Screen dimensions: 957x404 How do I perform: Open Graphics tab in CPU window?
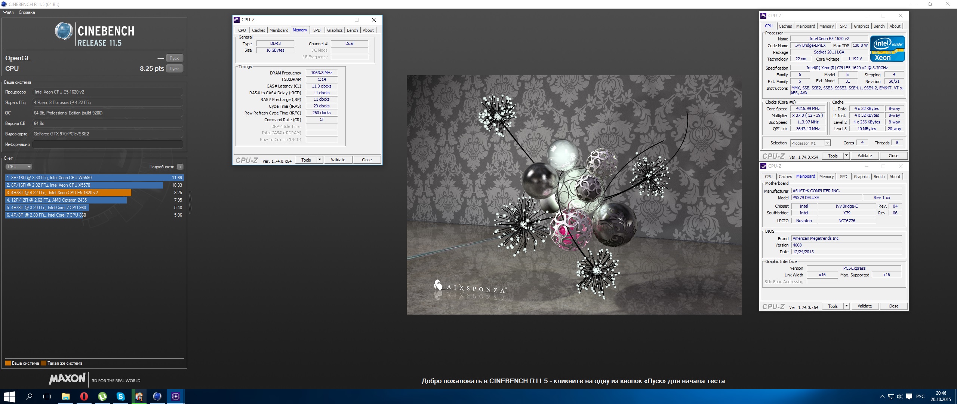coord(861,26)
